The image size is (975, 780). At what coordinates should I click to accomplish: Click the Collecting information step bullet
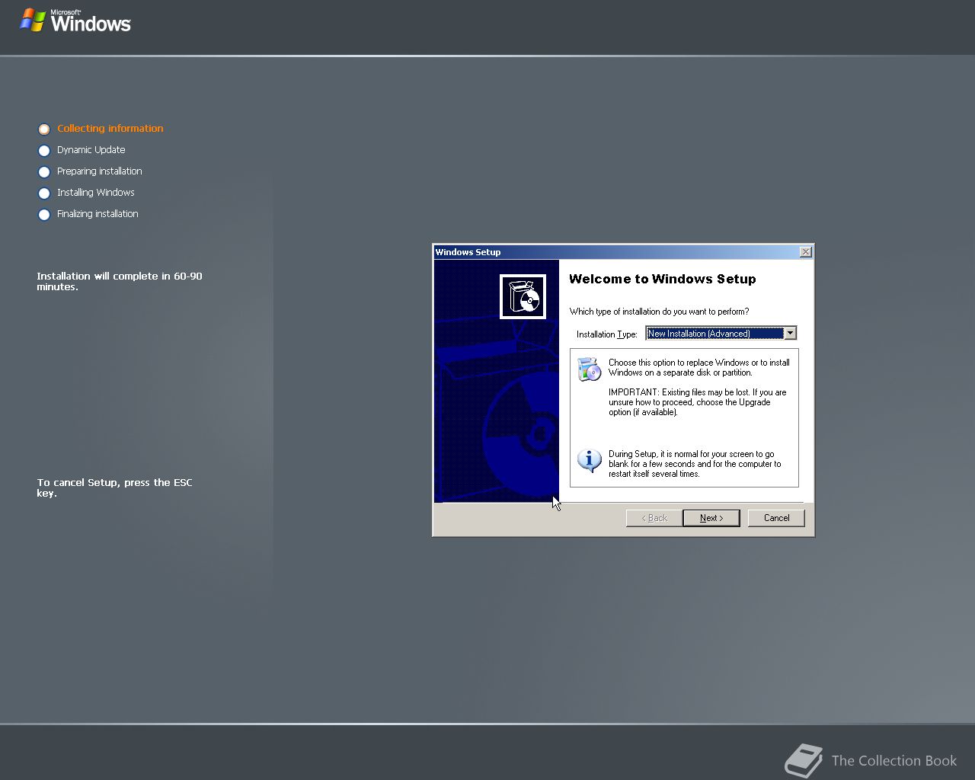pyautogui.click(x=44, y=129)
